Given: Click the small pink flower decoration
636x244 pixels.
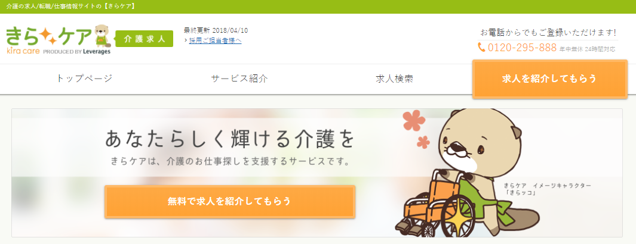Looking at the screenshot, I should pos(423,142).
